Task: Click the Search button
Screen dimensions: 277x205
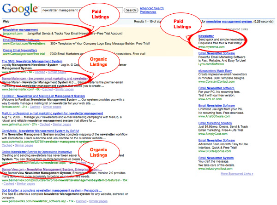Action: 131,10
